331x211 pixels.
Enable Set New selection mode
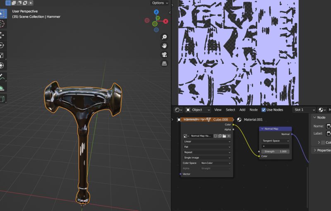(x=8, y=3)
